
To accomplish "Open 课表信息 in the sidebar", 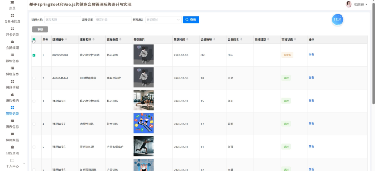I will pyautogui.click(x=12, y=124).
